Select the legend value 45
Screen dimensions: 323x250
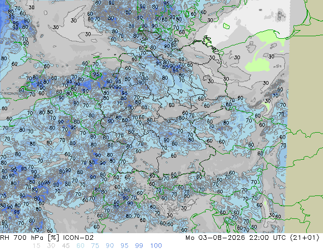[66, 246]
